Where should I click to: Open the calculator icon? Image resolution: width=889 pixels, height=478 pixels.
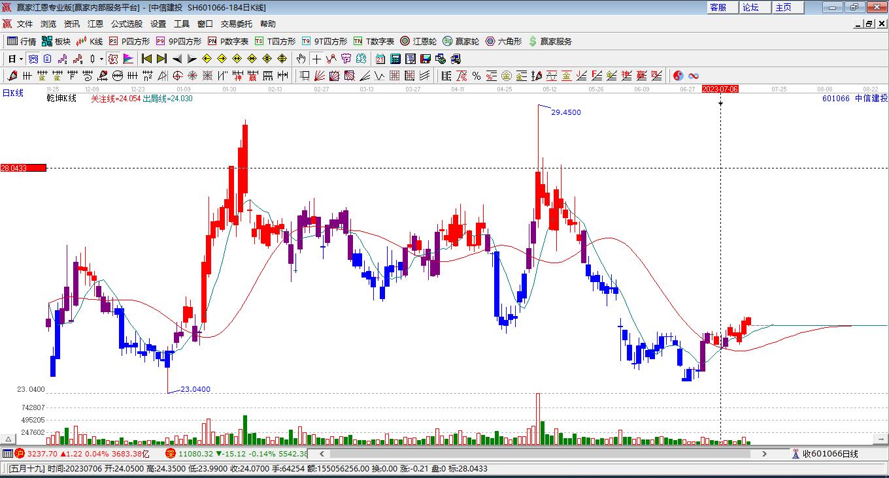point(395,59)
